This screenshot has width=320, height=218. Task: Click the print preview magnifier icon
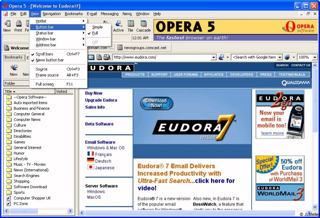click(107, 57)
